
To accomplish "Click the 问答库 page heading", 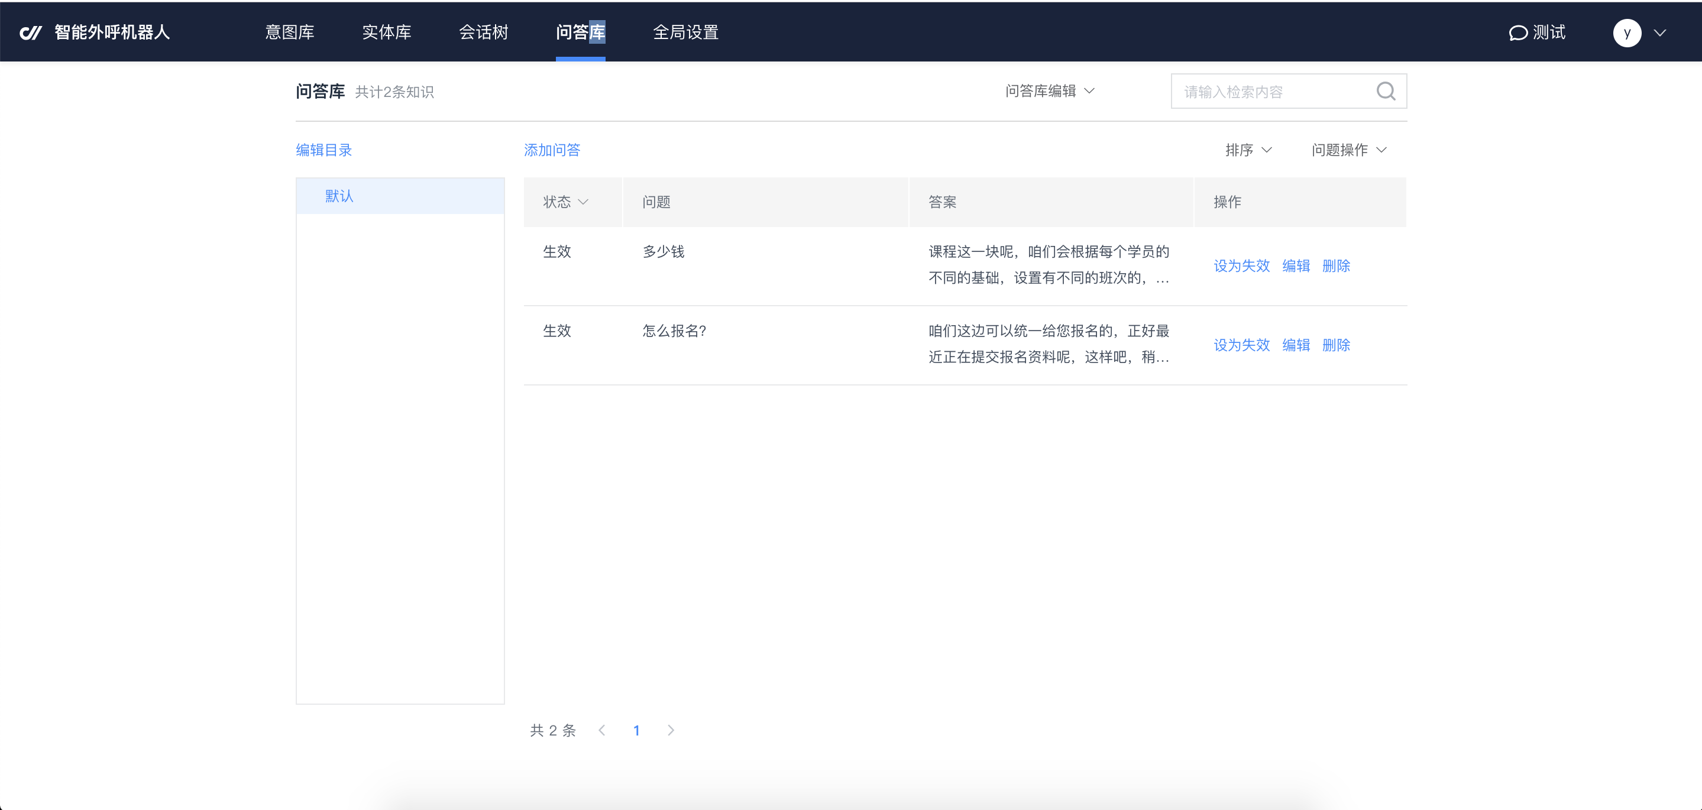I will coord(321,91).
